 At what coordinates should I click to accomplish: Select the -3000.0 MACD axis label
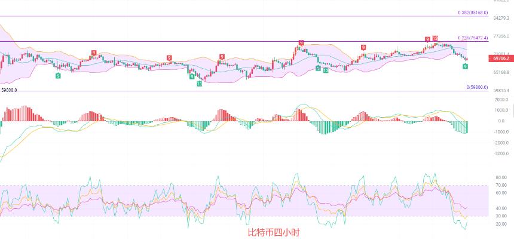point(501,153)
